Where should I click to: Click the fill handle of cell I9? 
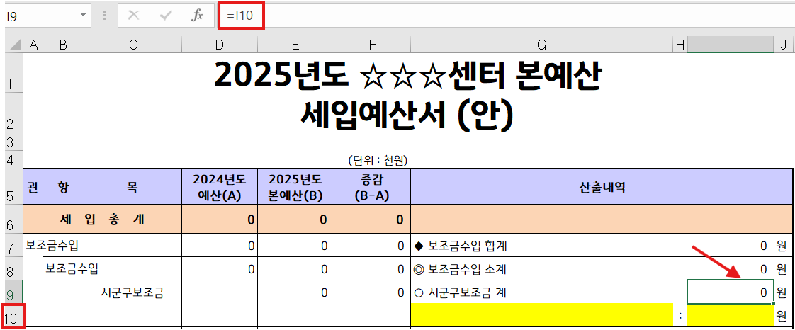tap(773, 303)
